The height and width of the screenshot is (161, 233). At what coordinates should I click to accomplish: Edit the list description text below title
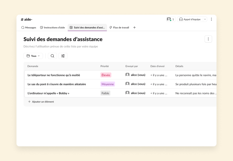61,47
